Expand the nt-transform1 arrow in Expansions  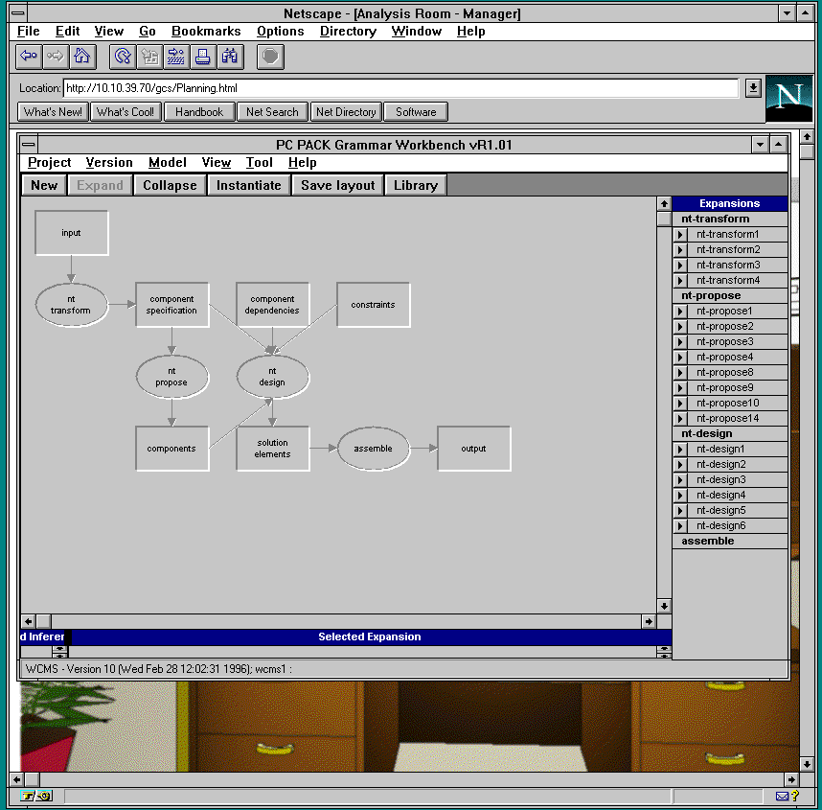[x=681, y=235]
